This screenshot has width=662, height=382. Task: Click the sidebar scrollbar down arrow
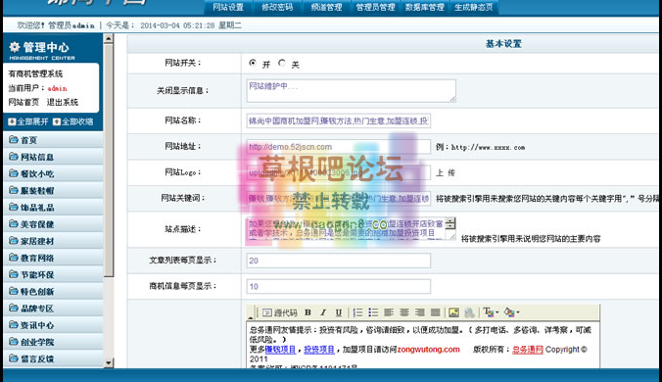coord(109,362)
